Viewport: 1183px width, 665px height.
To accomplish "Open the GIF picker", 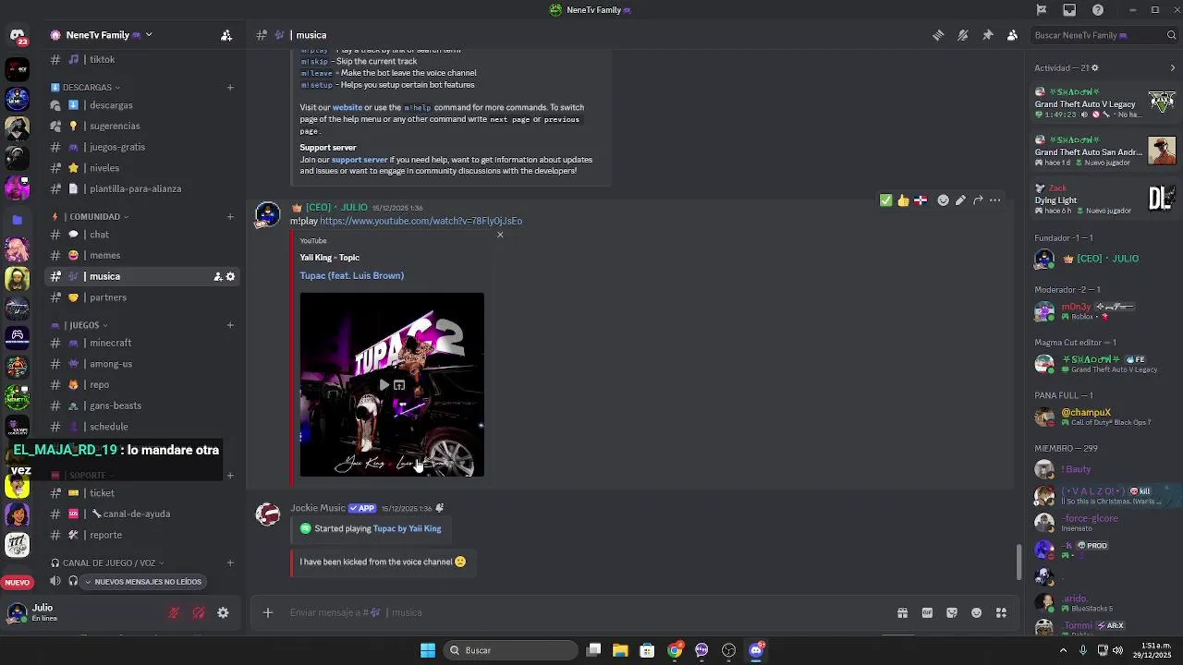I will click(927, 612).
